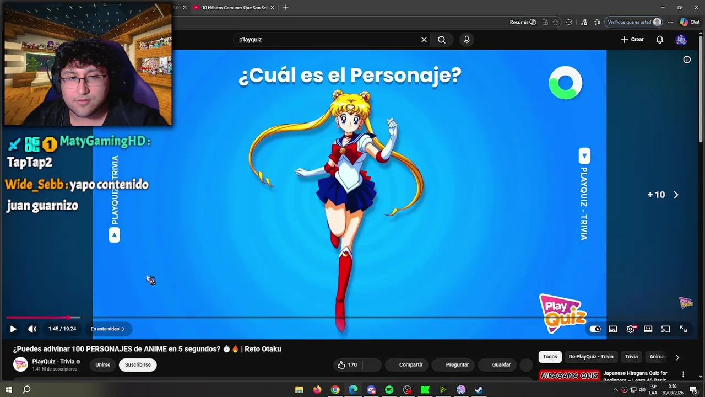Switch to theater mode view
Screen dimensions: 705x397
648,329
